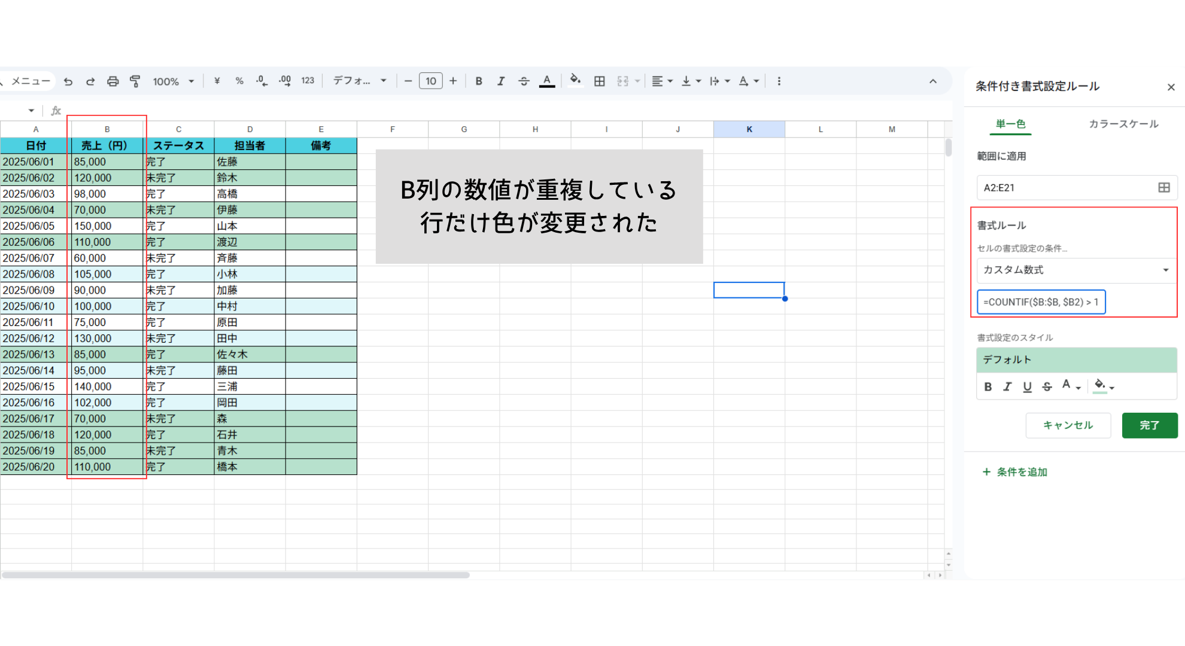Decrease decimal places

point(262,81)
